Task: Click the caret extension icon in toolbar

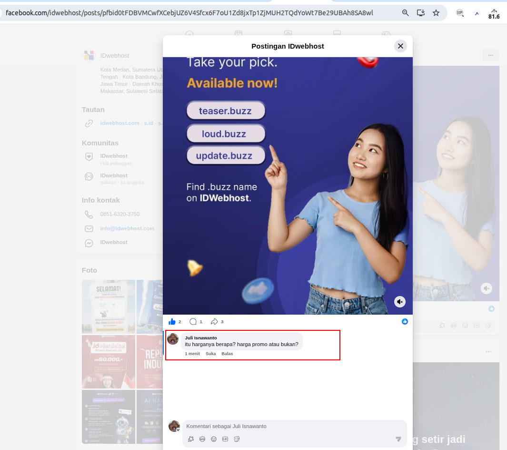Action: (x=477, y=13)
